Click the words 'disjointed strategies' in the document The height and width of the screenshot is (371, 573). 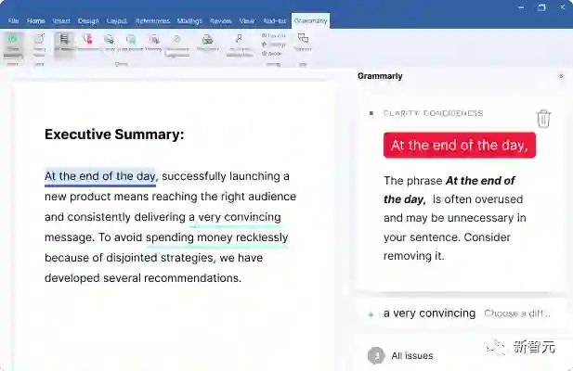(159, 258)
